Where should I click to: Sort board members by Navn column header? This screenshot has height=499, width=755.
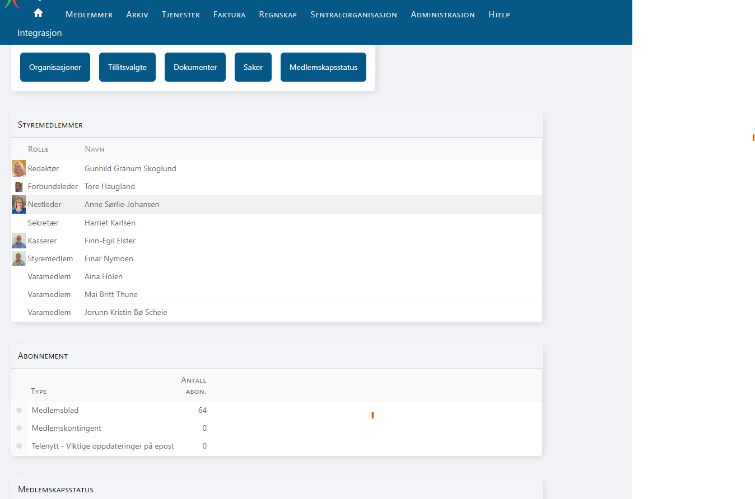point(95,149)
